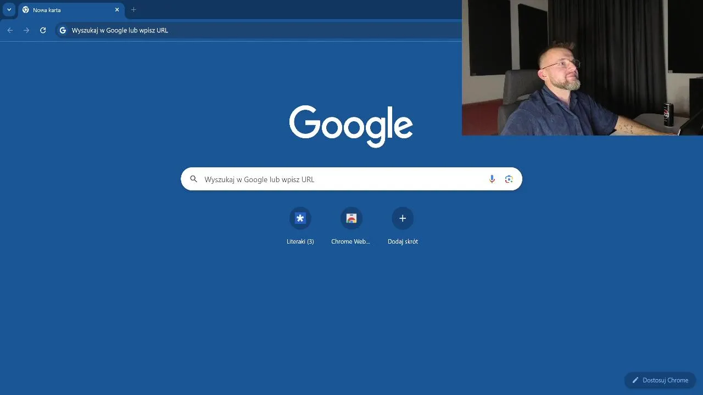Image resolution: width=703 pixels, height=395 pixels.
Task: Go forward with the forward arrow
Action: 26,30
